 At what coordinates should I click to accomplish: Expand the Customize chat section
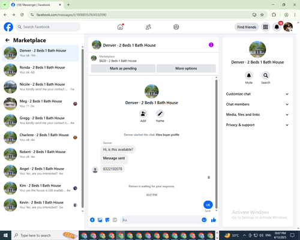[x=257, y=94]
